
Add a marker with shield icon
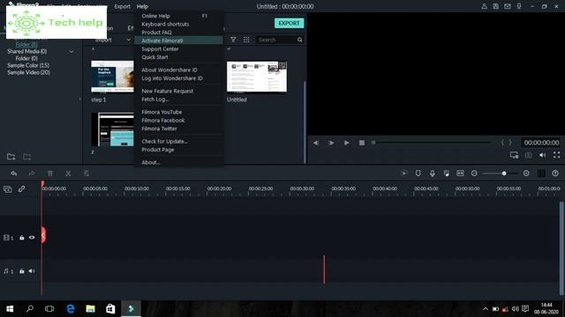(x=418, y=173)
